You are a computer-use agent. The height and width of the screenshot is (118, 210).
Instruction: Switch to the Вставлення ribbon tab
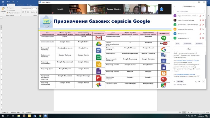[x=20, y=5]
